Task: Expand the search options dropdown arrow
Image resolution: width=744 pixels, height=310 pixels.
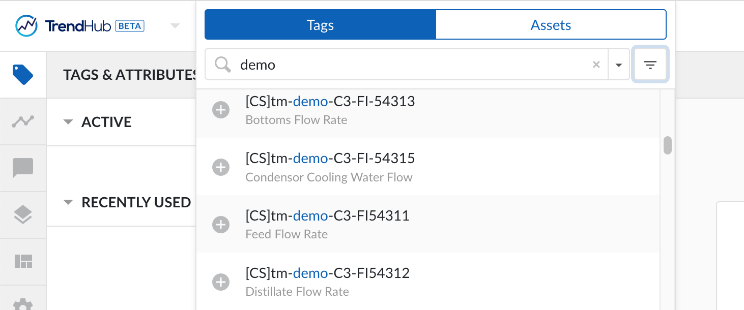Action: (x=619, y=65)
